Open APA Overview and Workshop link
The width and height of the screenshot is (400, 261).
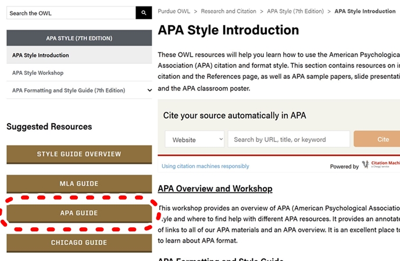click(x=215, y=188)
